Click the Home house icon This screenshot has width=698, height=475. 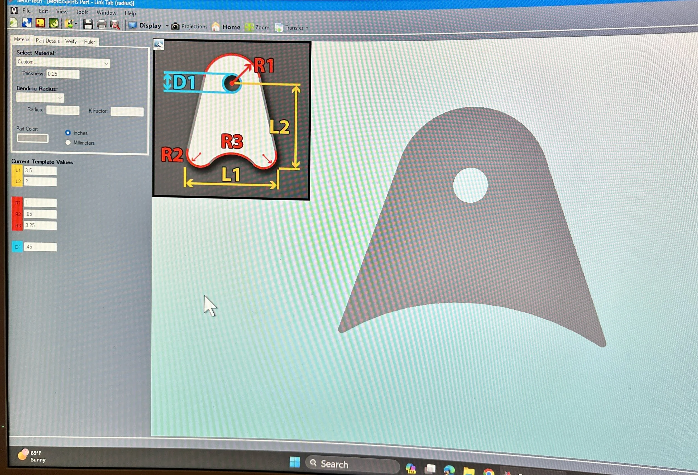[215, 27]
